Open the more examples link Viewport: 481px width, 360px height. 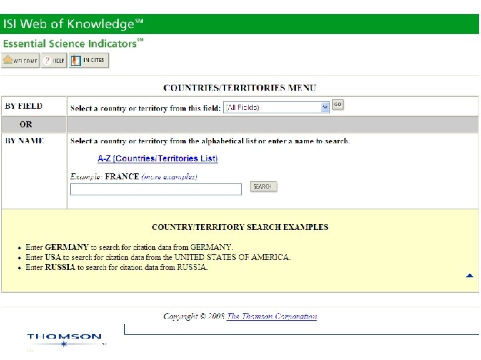tap(169, 177)
